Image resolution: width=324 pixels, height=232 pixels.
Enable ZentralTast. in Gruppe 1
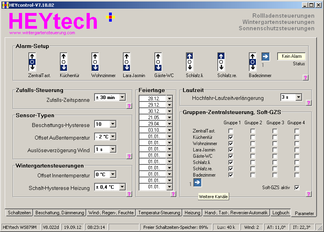coord(231,131)
